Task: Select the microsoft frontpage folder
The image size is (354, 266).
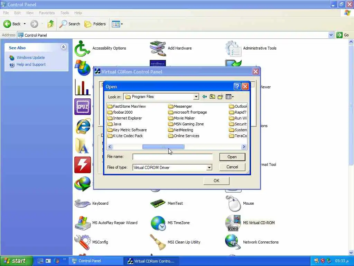Action: point(187,112)
